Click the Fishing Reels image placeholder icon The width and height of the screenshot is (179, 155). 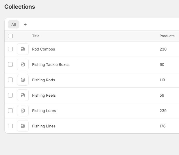tap(23, 95)
